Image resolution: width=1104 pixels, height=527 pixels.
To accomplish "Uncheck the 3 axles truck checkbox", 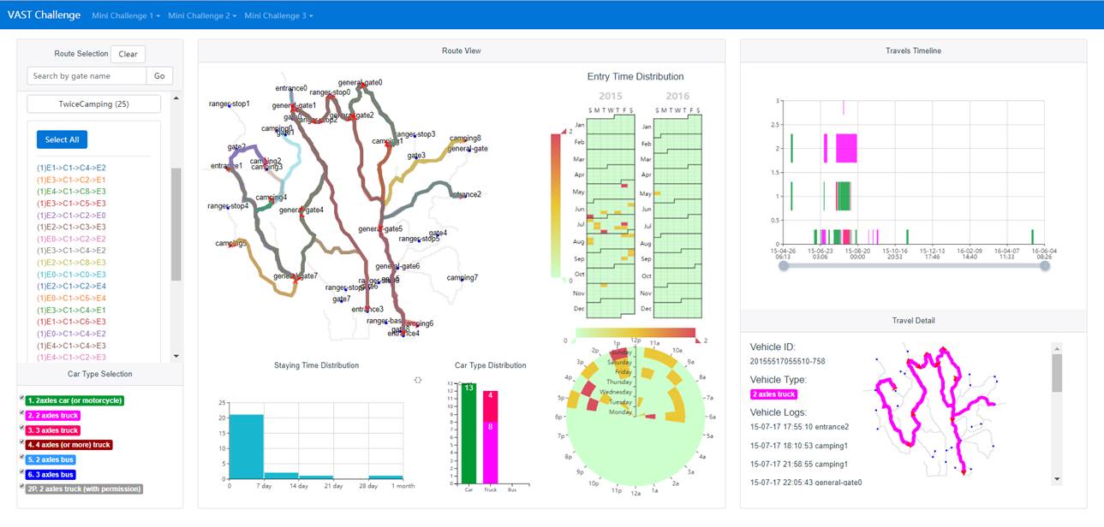I will tap(22, 429).
